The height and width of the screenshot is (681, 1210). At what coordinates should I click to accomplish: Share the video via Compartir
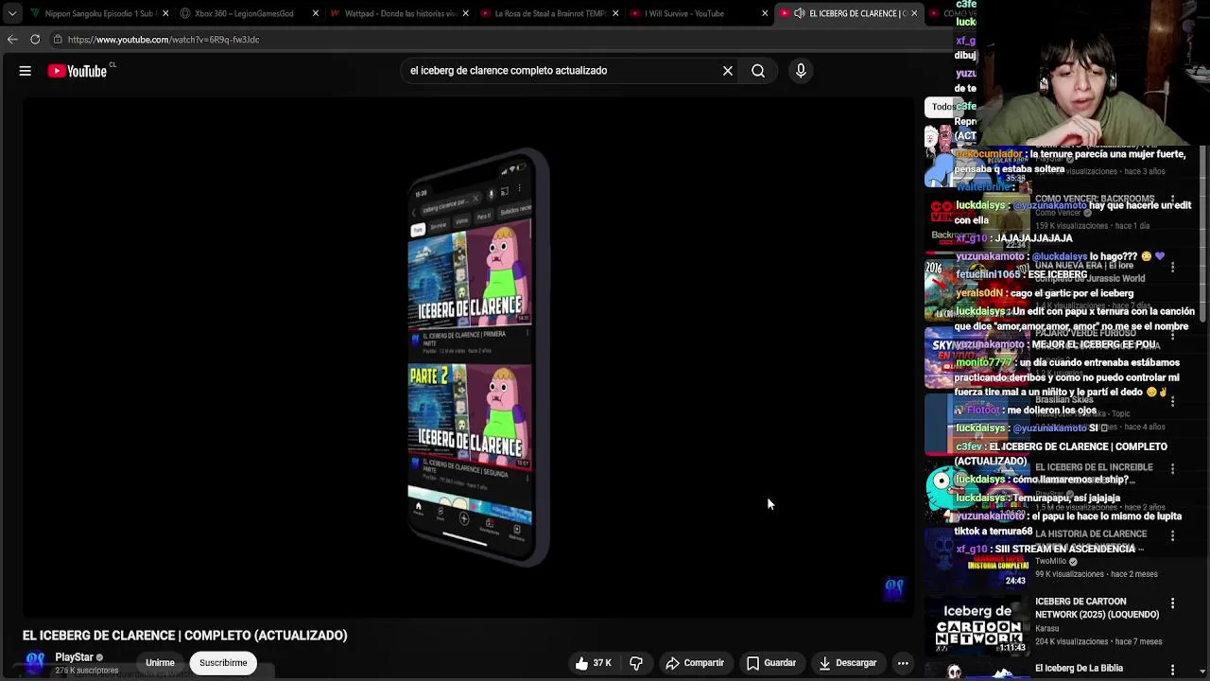(695, 663)
